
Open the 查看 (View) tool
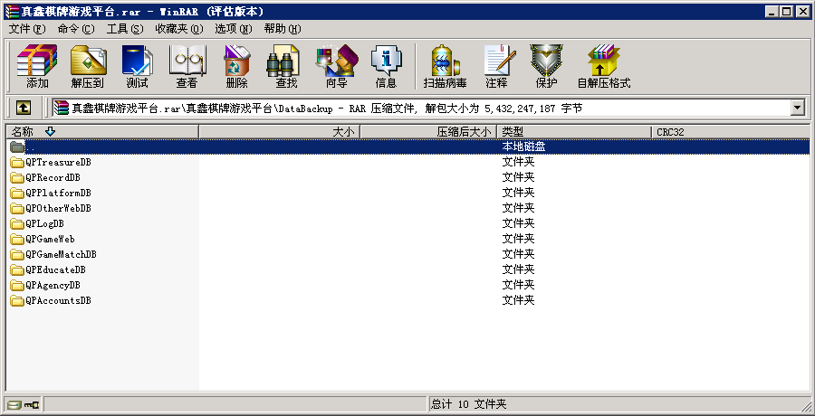pyautogui.click(x=187, y=66)
